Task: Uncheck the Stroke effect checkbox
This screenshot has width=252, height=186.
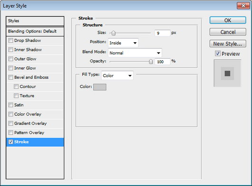Action: pyautogui.click(x=10, y=142)
